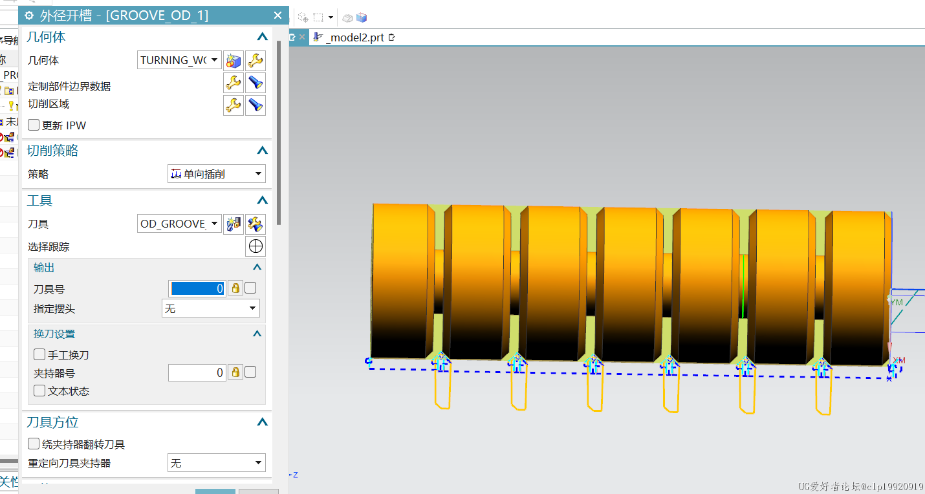The width and height of the screenshot is (925, 494).
Task: Collapse the 几何体 section
Action: click(x=262, y=38)
